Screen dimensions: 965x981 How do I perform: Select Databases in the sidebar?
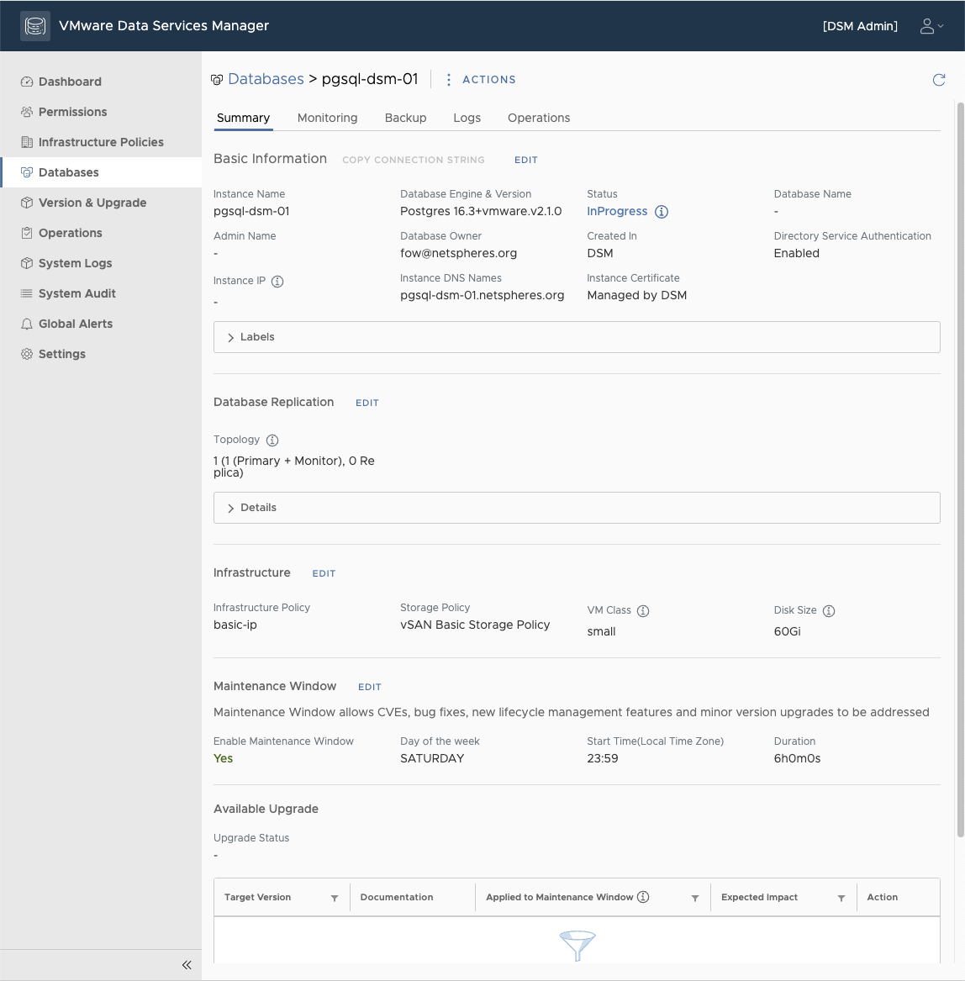101,172
